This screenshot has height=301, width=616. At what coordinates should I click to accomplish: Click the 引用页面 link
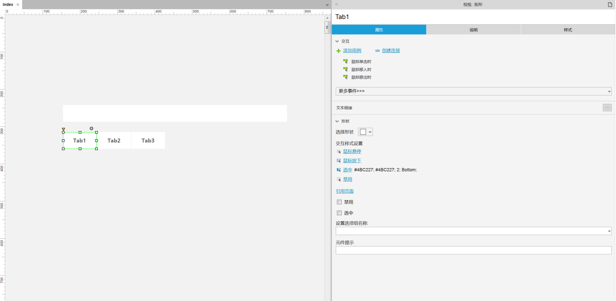[x=345, y=191]
